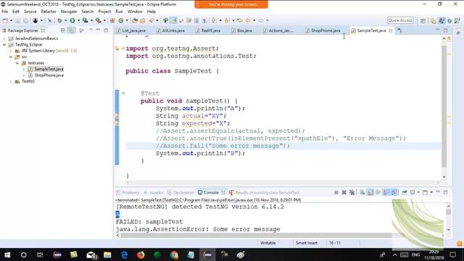Click the Run with Coverage toolbar icon
Screen dimensions: 464x261
(x=86, y=20)
